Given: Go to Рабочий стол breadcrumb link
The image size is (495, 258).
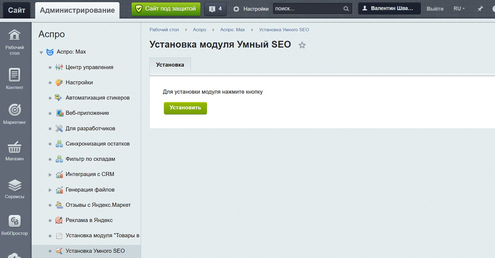Looking at the screenshot, I should pyautogui.click(x=164, y=30).
